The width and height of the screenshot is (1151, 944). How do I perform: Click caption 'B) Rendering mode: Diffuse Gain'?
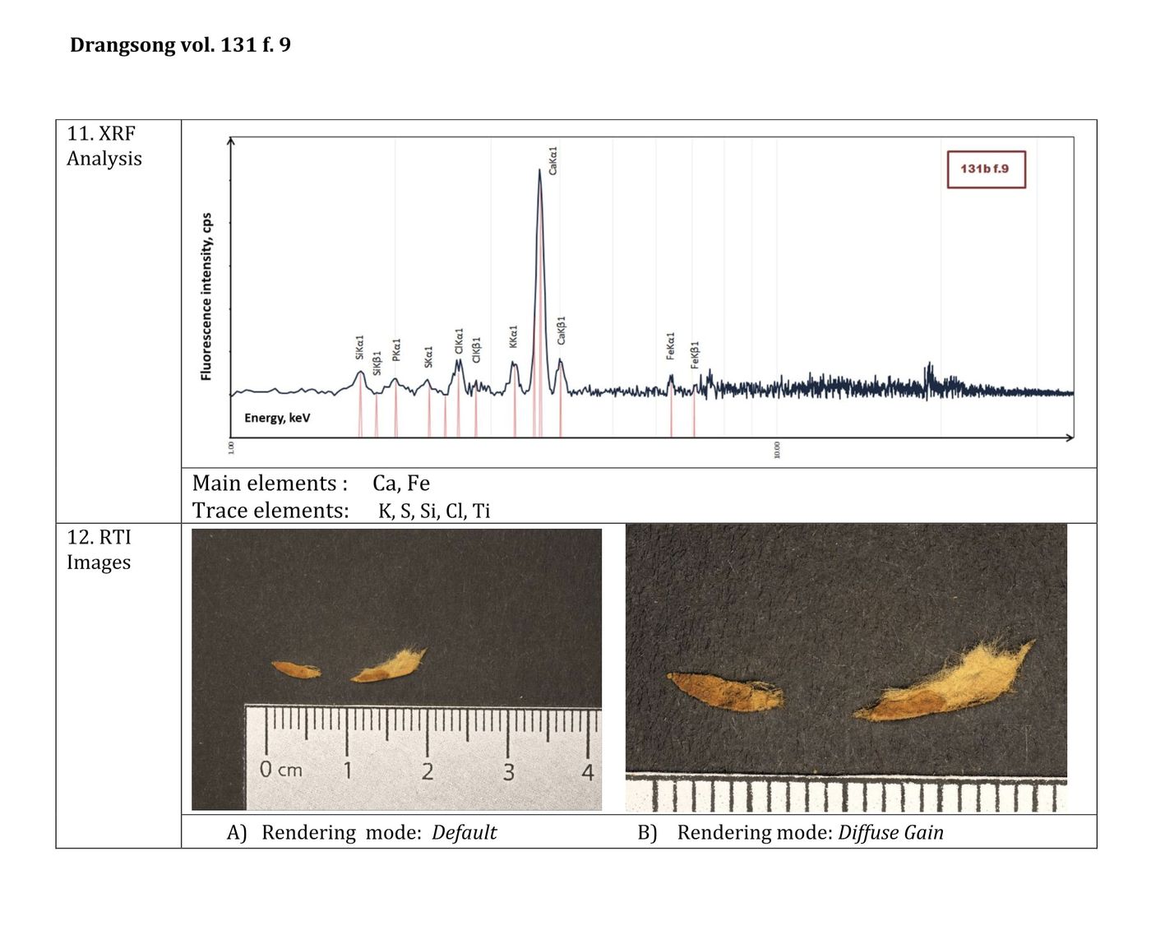pyautogui.click(x=791, y=832)
